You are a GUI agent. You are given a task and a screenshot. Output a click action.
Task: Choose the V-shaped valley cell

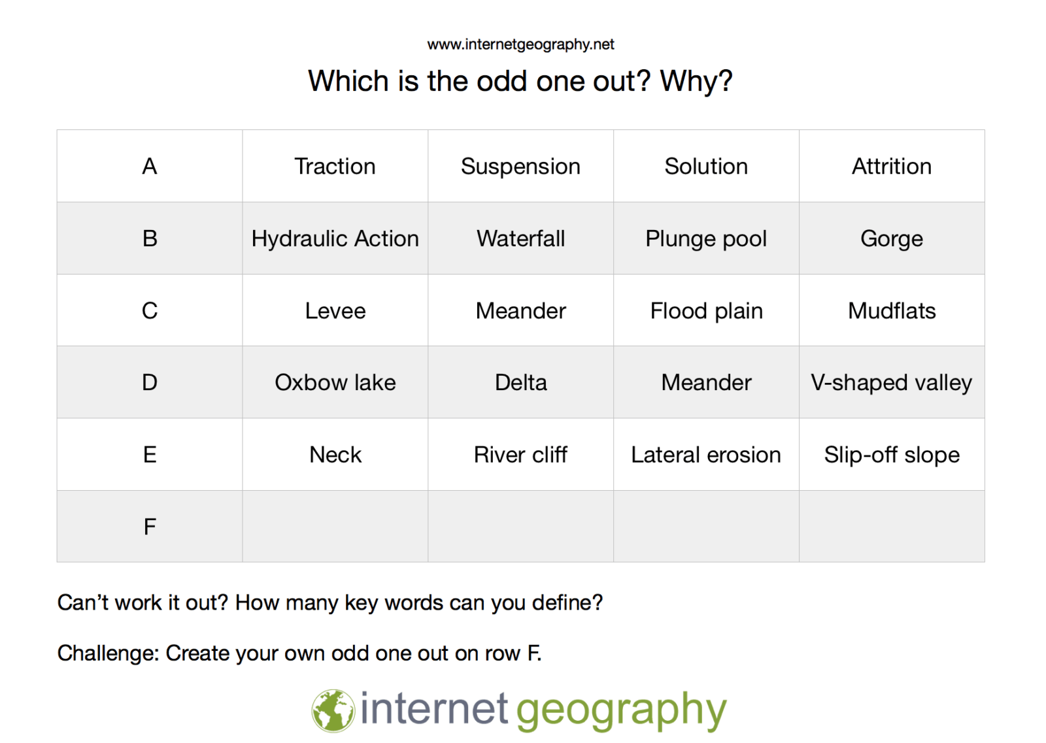pos(892,382)
